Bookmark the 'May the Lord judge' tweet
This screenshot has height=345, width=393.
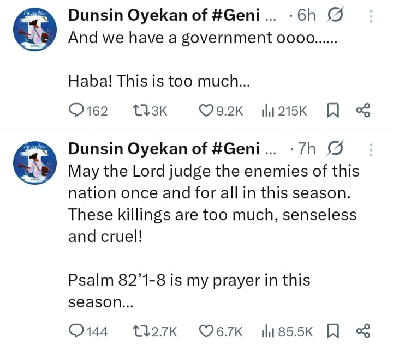click(x=332, y=331)
